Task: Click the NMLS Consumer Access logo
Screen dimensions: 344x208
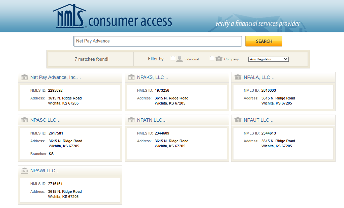Action: pyautogui.click(x=112, y=18)
